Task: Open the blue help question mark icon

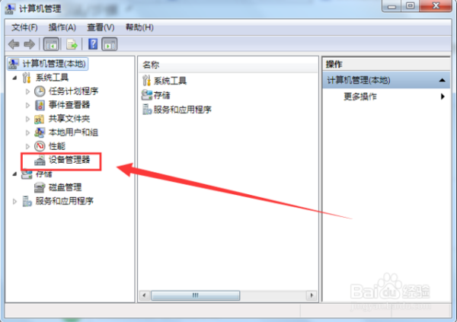Action: pyautogui.click(x=93, y=44)
